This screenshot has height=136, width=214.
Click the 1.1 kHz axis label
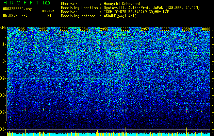[3, 44]
